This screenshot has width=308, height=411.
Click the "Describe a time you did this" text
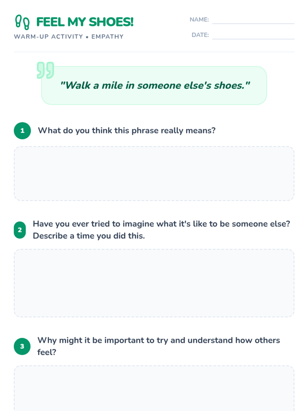click(x=89, y=236)
